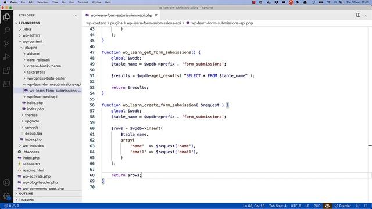Collapse the LEARNPRESS root folder
This screenshot has height=209, width=372.
coord(29,23)
